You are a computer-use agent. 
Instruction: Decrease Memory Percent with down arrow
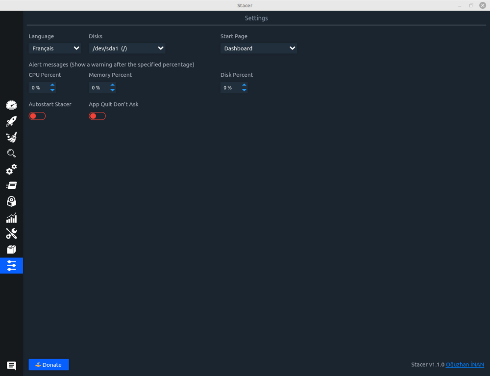[113, 90]
